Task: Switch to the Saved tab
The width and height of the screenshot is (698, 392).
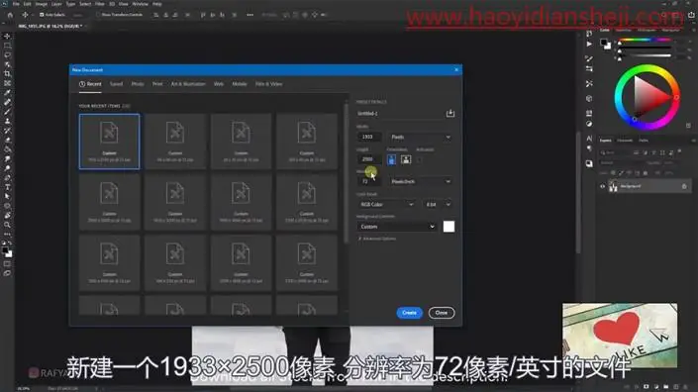Action: pyautogui.click(x=116, y=84)
